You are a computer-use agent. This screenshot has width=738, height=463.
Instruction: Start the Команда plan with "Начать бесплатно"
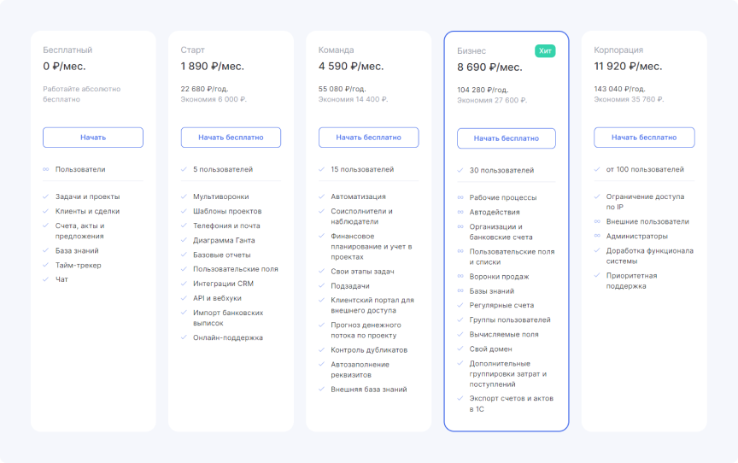[368, 138]
